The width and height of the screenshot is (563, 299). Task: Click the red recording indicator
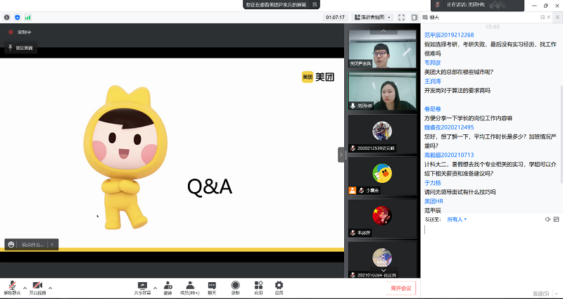pyautogui.click(x=11, y=32)
